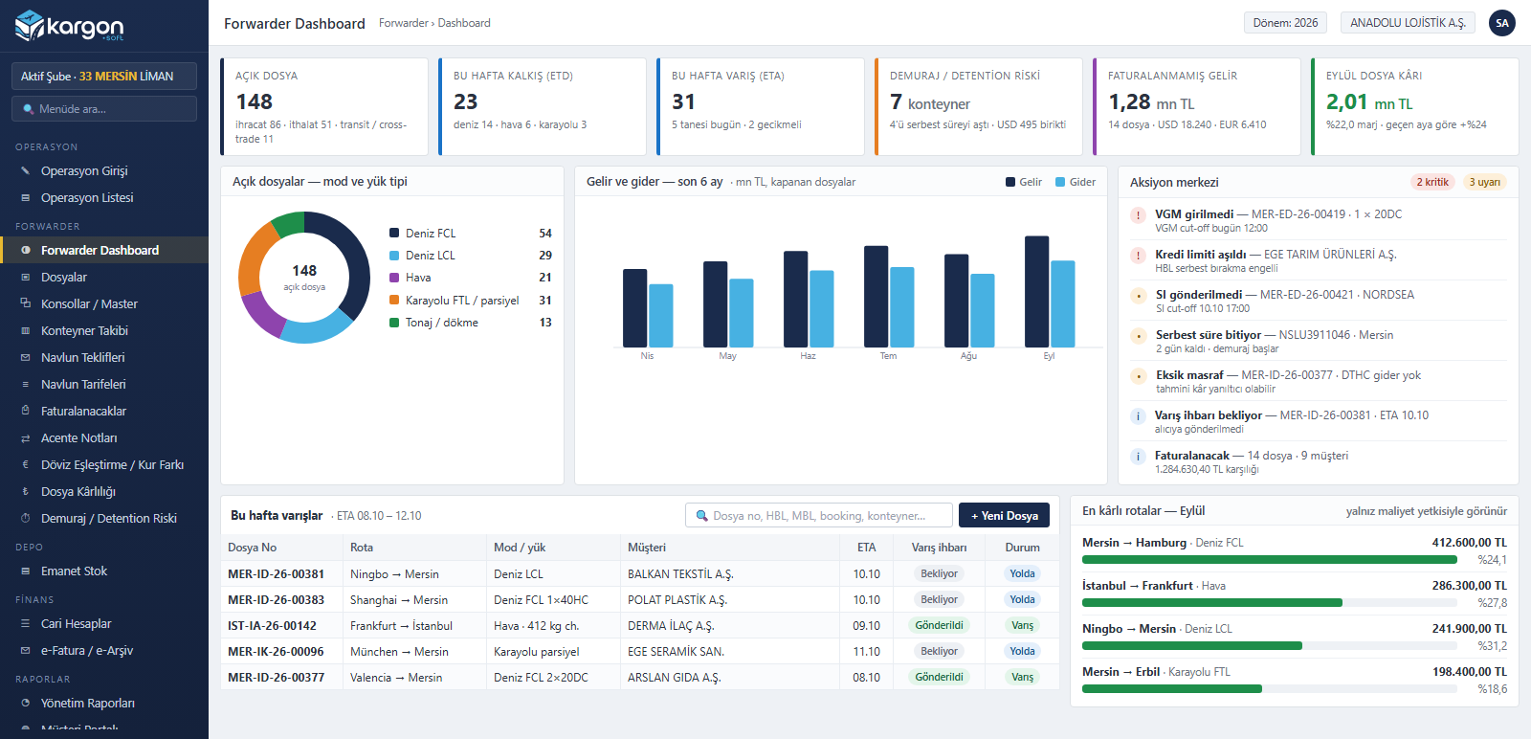
Task: Click the Eylül Dosya Kârı KPI card
Action: (1415, 106)
